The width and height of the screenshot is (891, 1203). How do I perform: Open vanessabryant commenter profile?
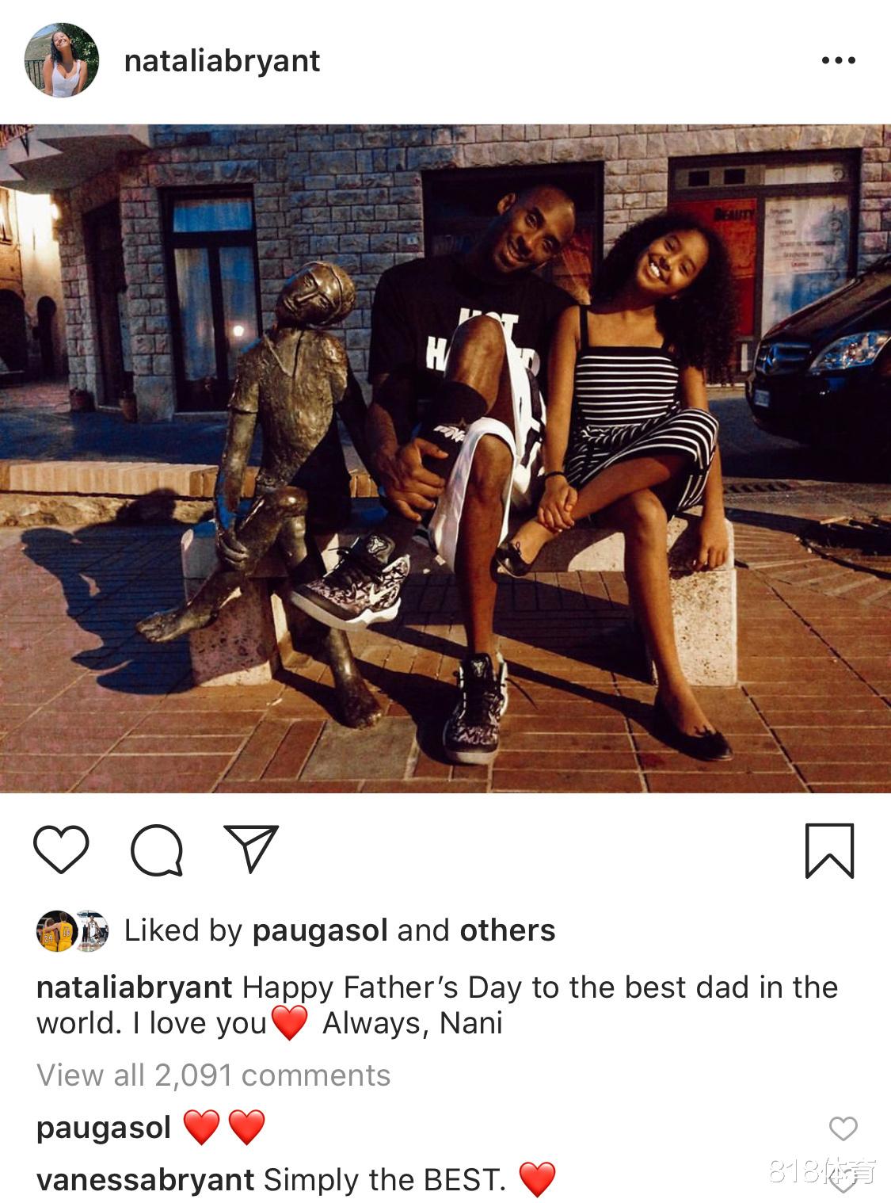point(146,1180)
